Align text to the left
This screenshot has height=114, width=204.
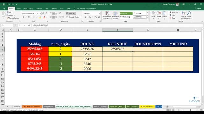click(51, 17)
